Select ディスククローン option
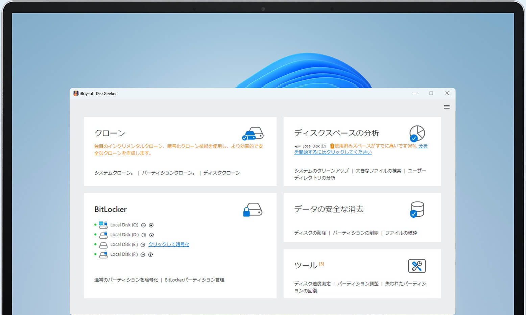Image resolution: width=526 pixels, height=315 pixels. click(x=221, y=173)
